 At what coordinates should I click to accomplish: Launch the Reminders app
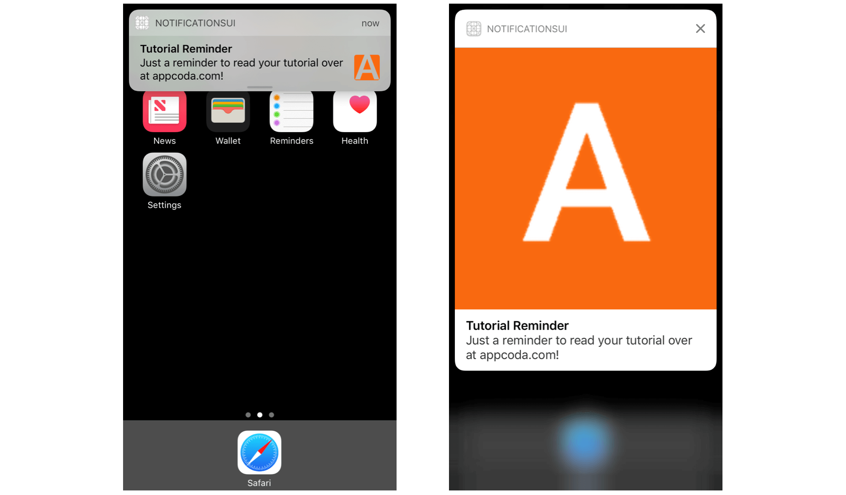click(291, 111)
